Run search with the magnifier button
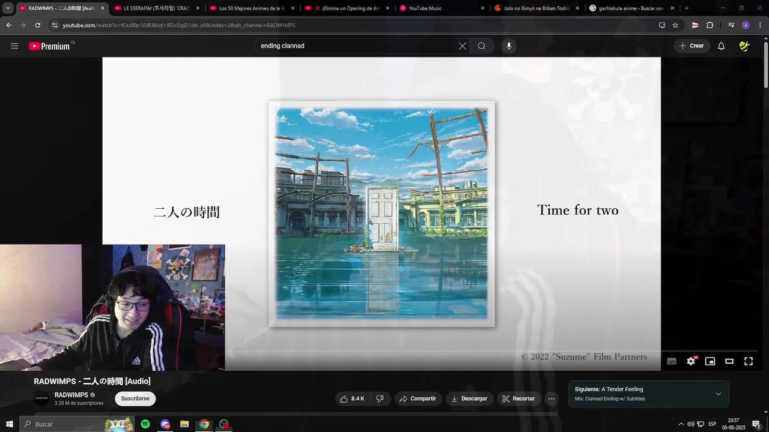769x432 pixels. pos(482,46)
